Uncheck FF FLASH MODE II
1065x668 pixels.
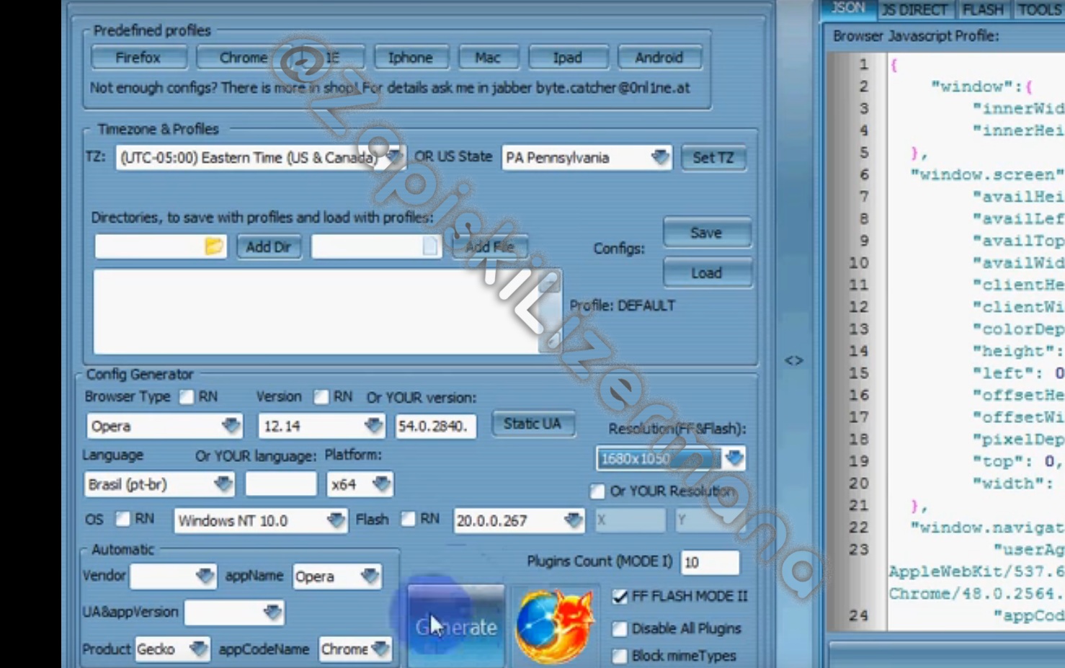pyautogui.click(x=620, y=597)
